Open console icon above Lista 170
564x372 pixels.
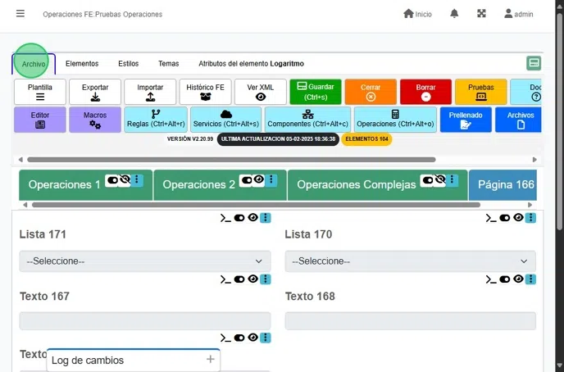(x=491, y=218)
